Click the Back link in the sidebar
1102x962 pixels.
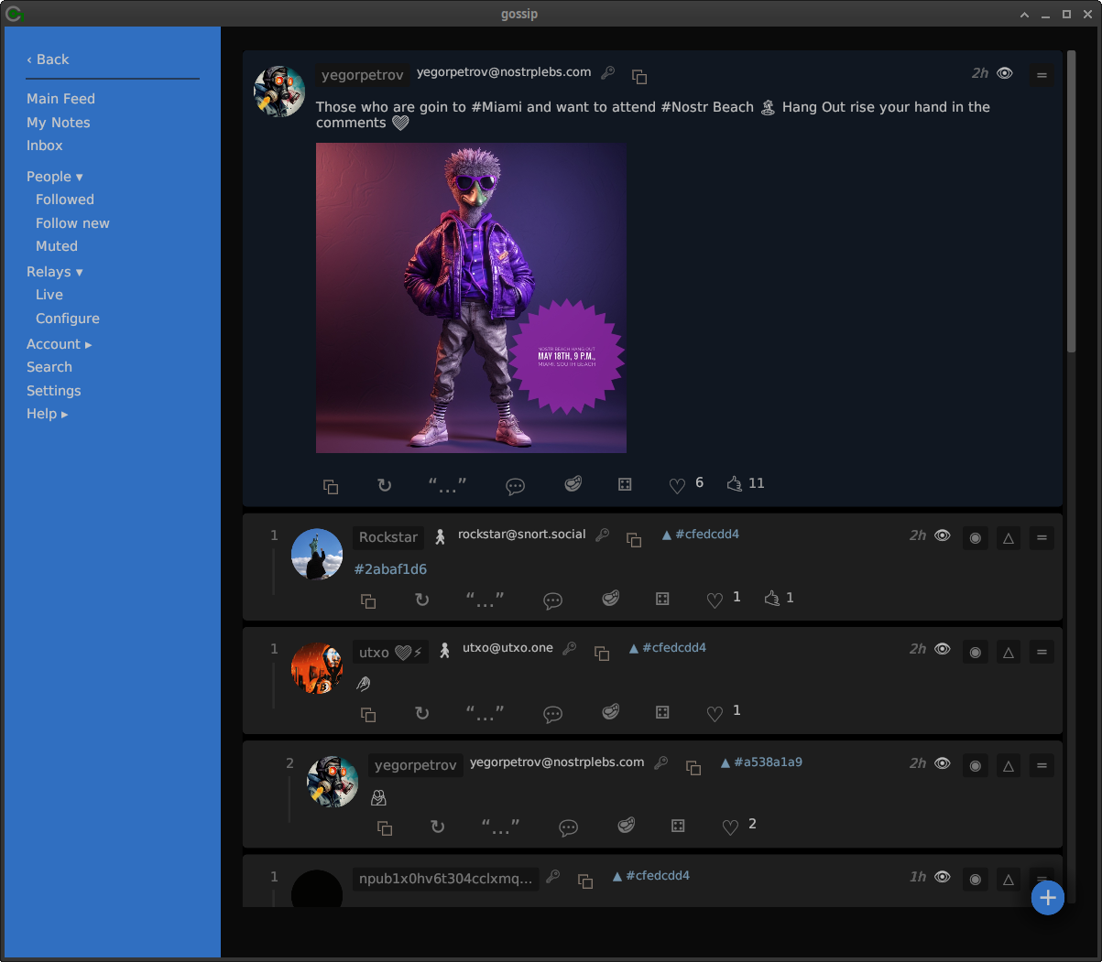point(48,59)
